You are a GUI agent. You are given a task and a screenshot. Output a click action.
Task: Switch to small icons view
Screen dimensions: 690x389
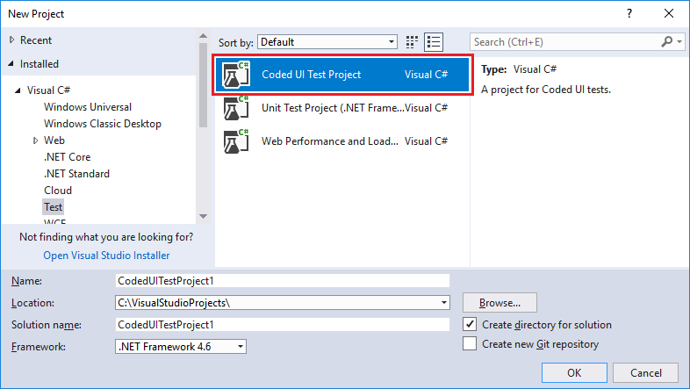tap(413, 41)
